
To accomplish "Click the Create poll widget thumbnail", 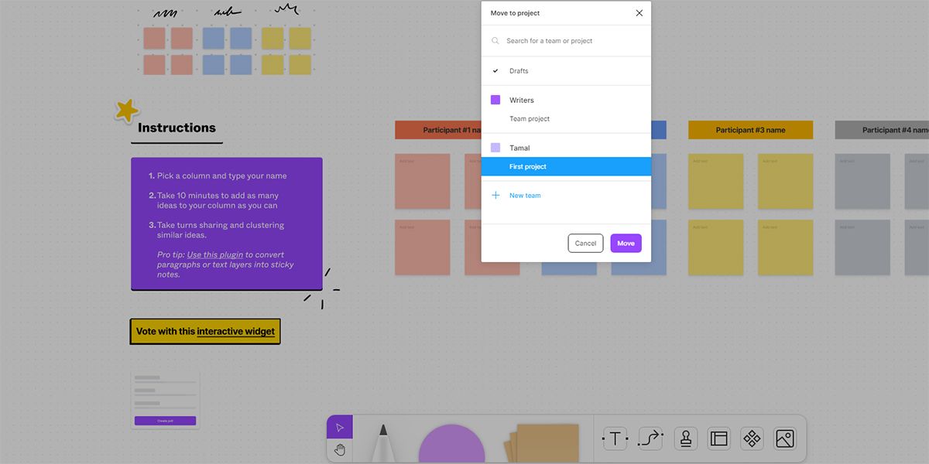I will (x=165, y=399).
